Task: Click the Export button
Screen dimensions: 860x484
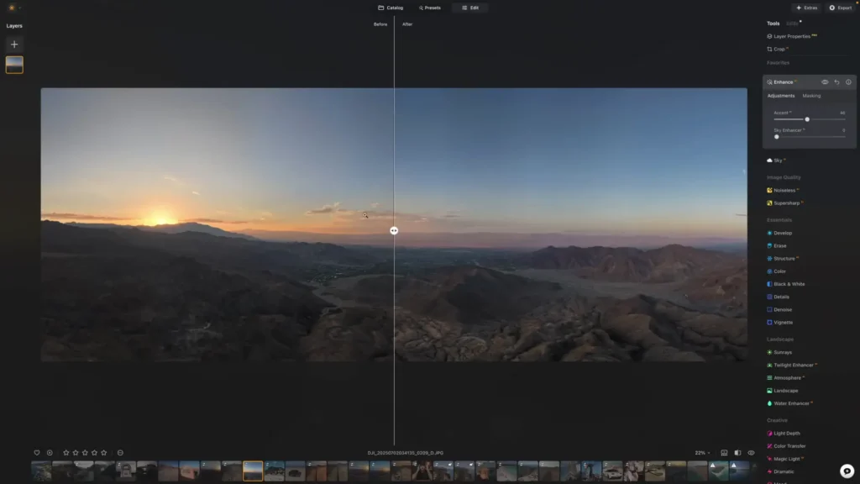Action: (x=839, y=8)
